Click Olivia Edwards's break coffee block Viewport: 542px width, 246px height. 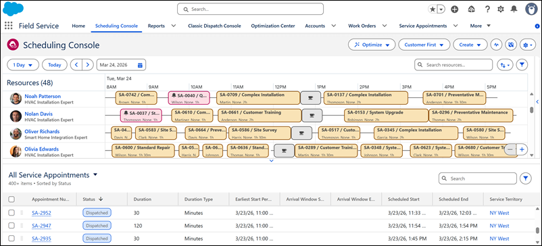284,151
